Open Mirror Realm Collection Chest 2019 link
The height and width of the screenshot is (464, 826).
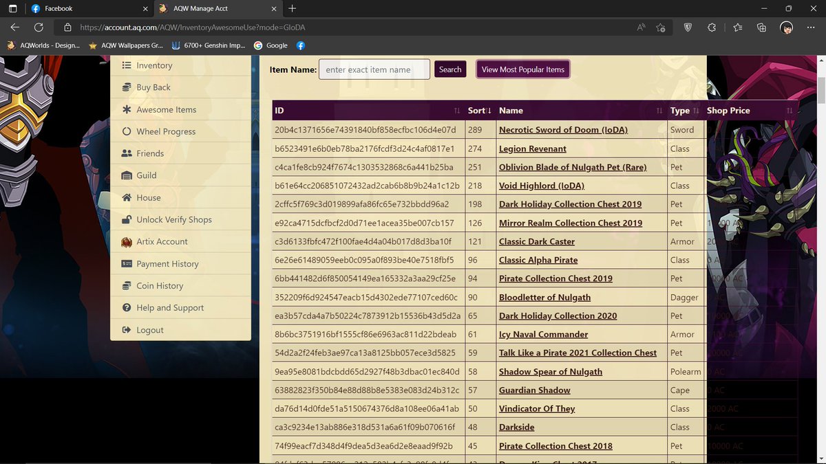click(x=571, y=223)
